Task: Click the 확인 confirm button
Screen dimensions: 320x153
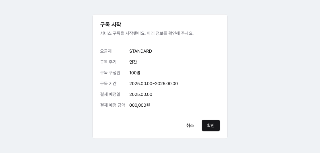Action: click(x=210, y=125)
